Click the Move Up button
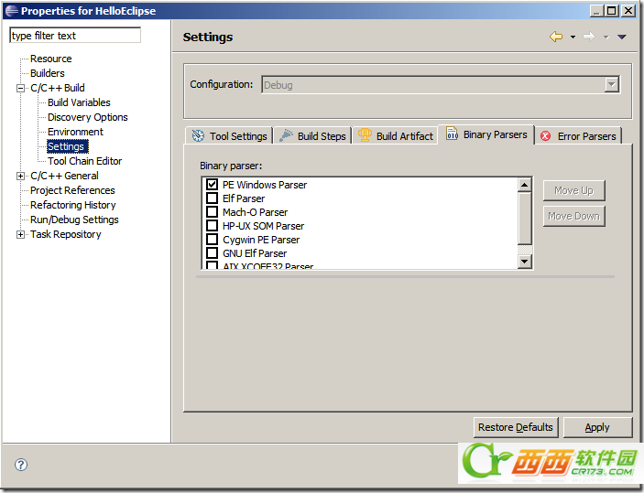 coord(573,190)
